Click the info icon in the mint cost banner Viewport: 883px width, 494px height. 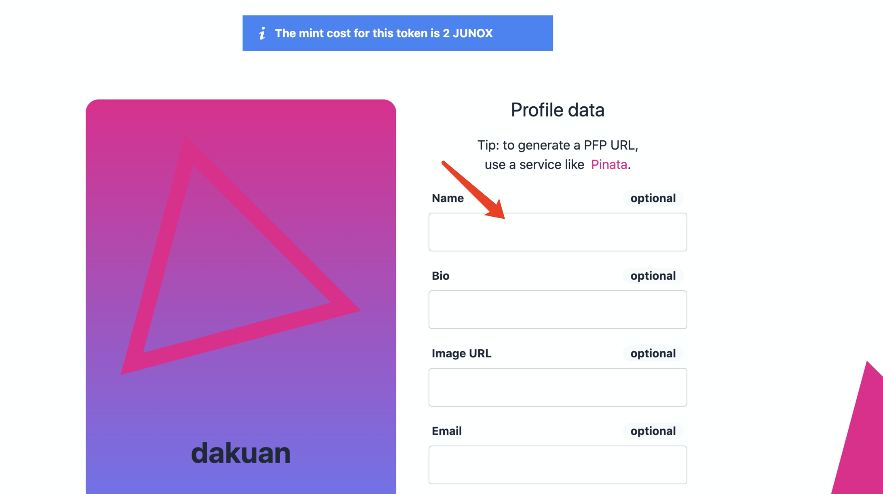(262, 33)
